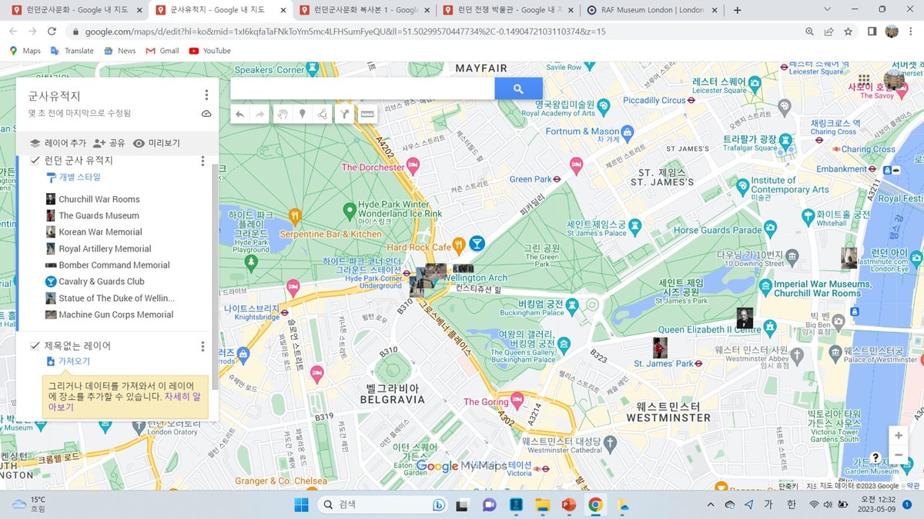Click the layer panel vertical scrollbar
This screenshot has height=519, width=924.
[x=216, y=277]
